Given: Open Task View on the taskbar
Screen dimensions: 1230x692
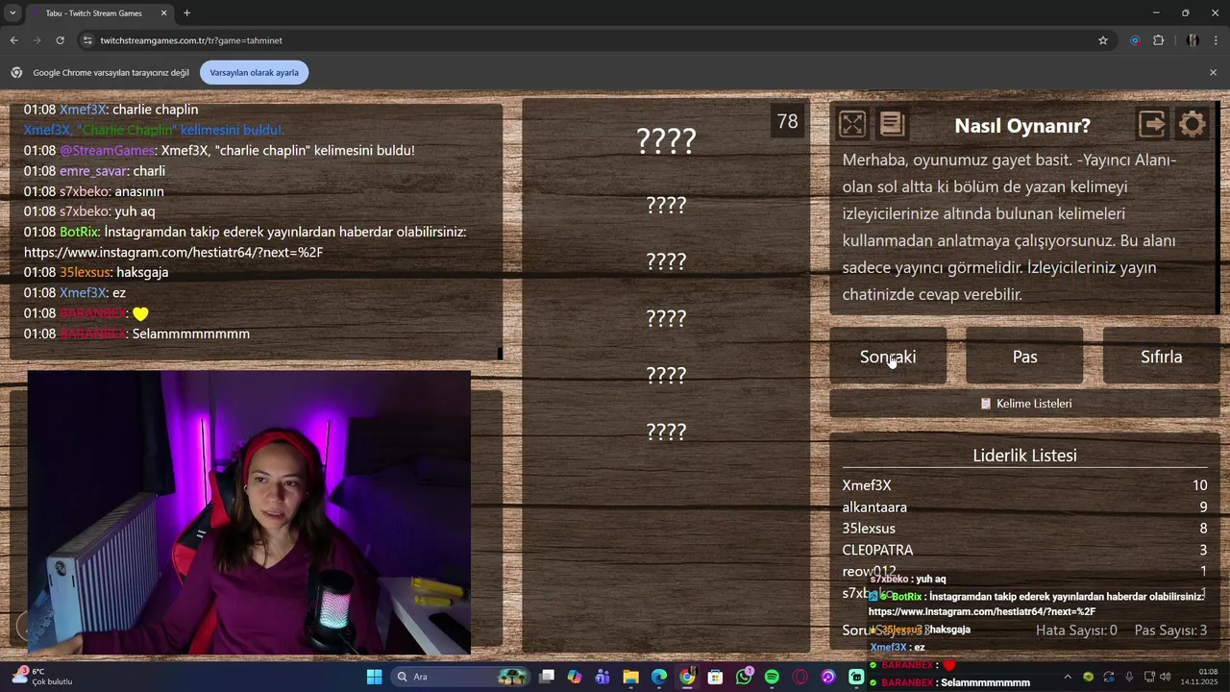Looking at the screenshot, I should [x=547, y=677].
